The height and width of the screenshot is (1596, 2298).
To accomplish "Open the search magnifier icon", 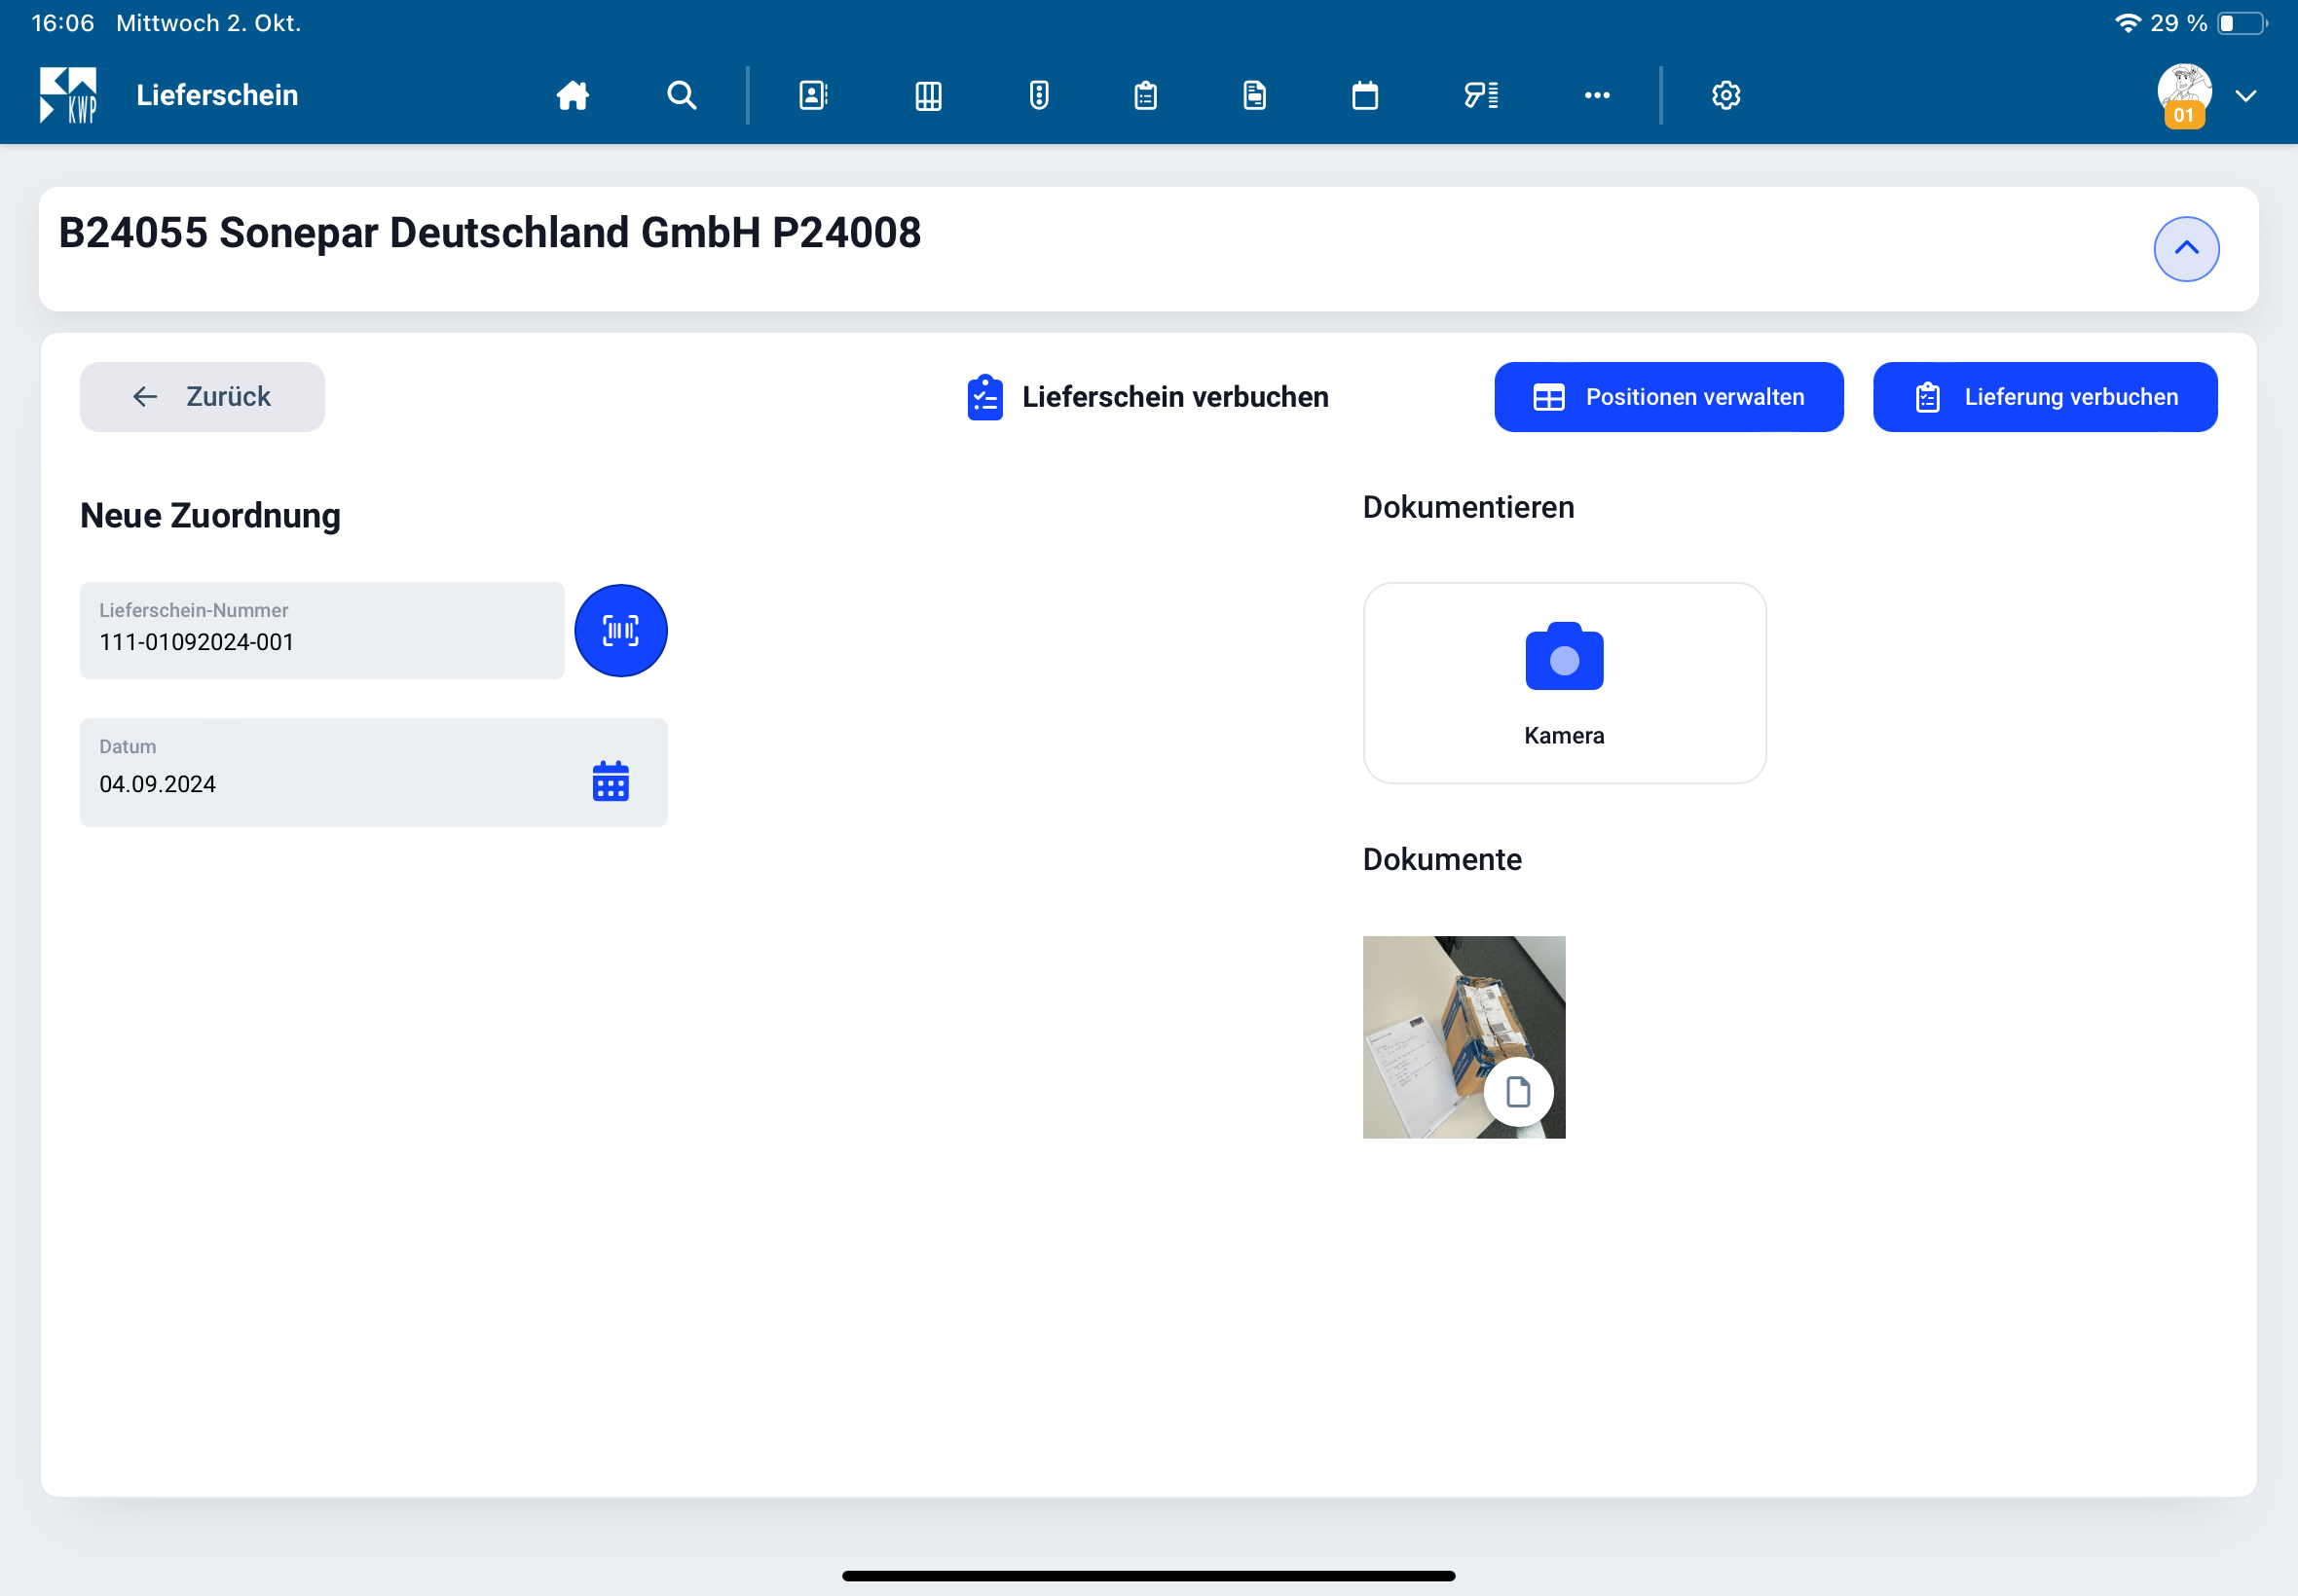I will pos(682,95).
